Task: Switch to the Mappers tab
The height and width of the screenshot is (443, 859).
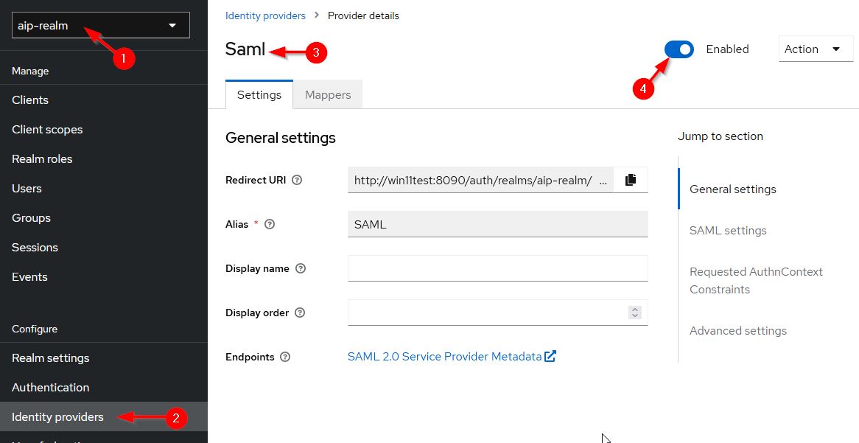Action: click(328, 95)
